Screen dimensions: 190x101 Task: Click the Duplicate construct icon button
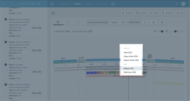coord(142,13)
